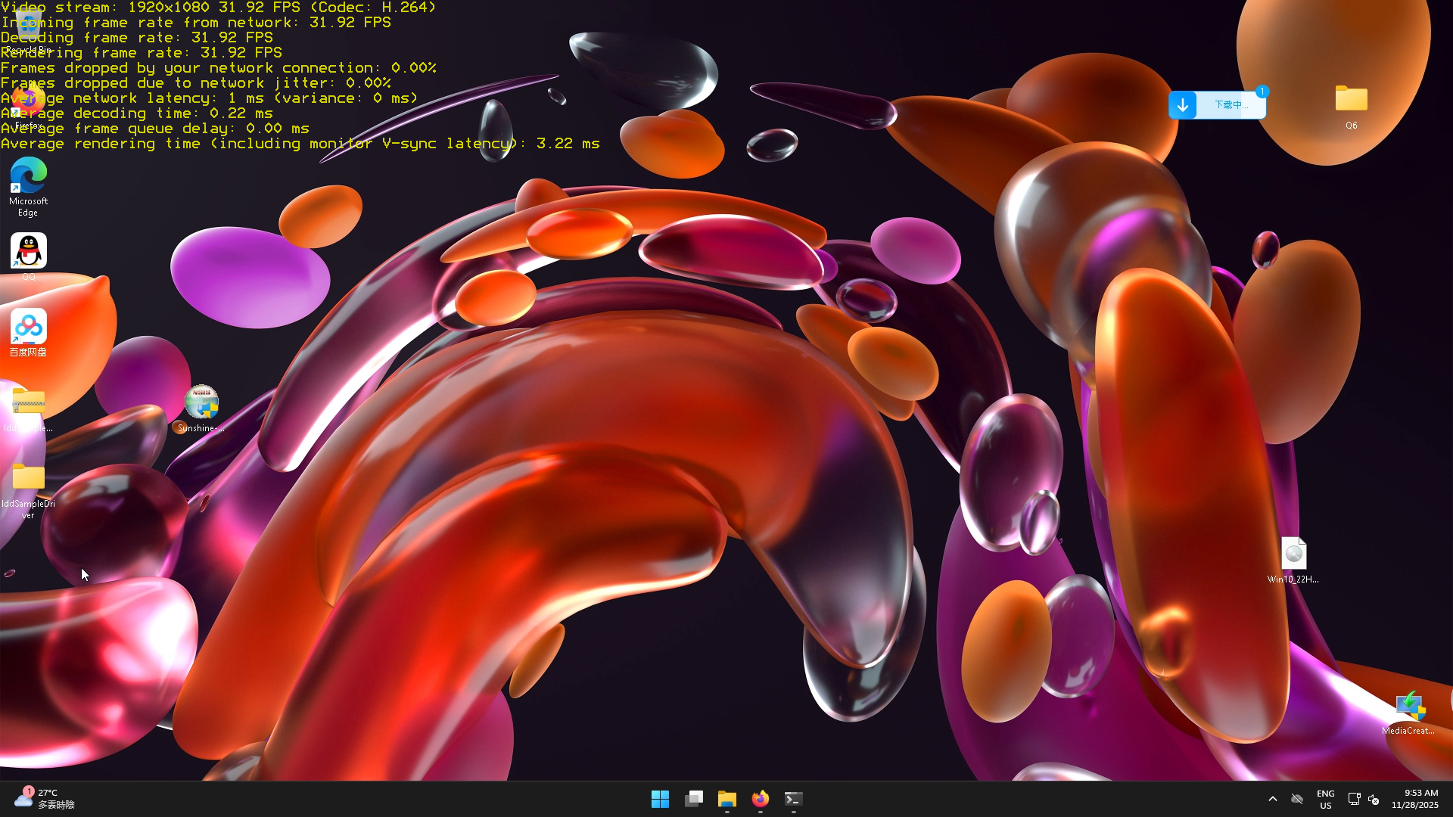Open the weather widget showing 27°C

(x=44, y=799)
